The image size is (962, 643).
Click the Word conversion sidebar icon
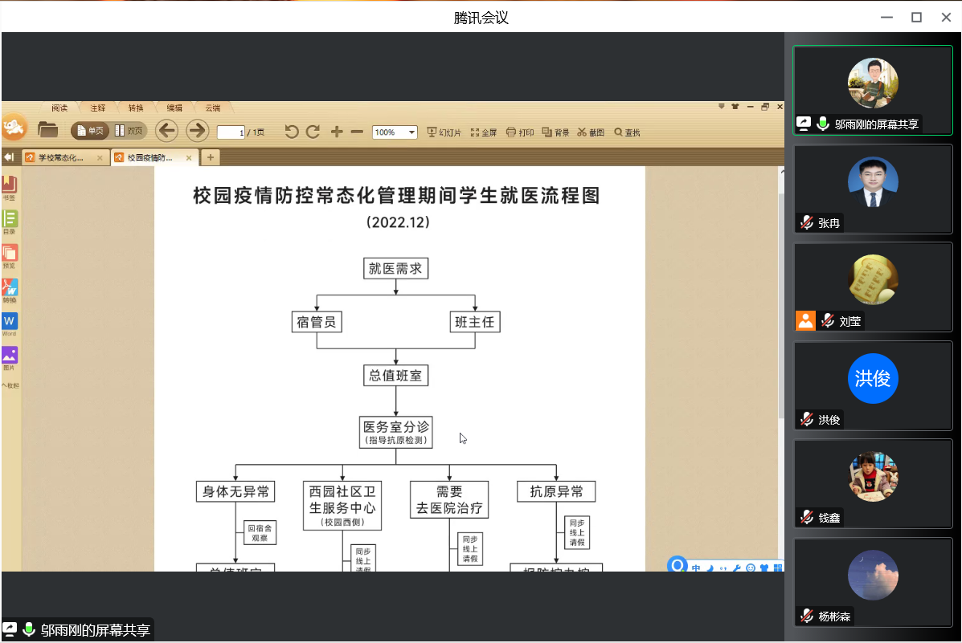pyautogui.click(x=10, y=324)
